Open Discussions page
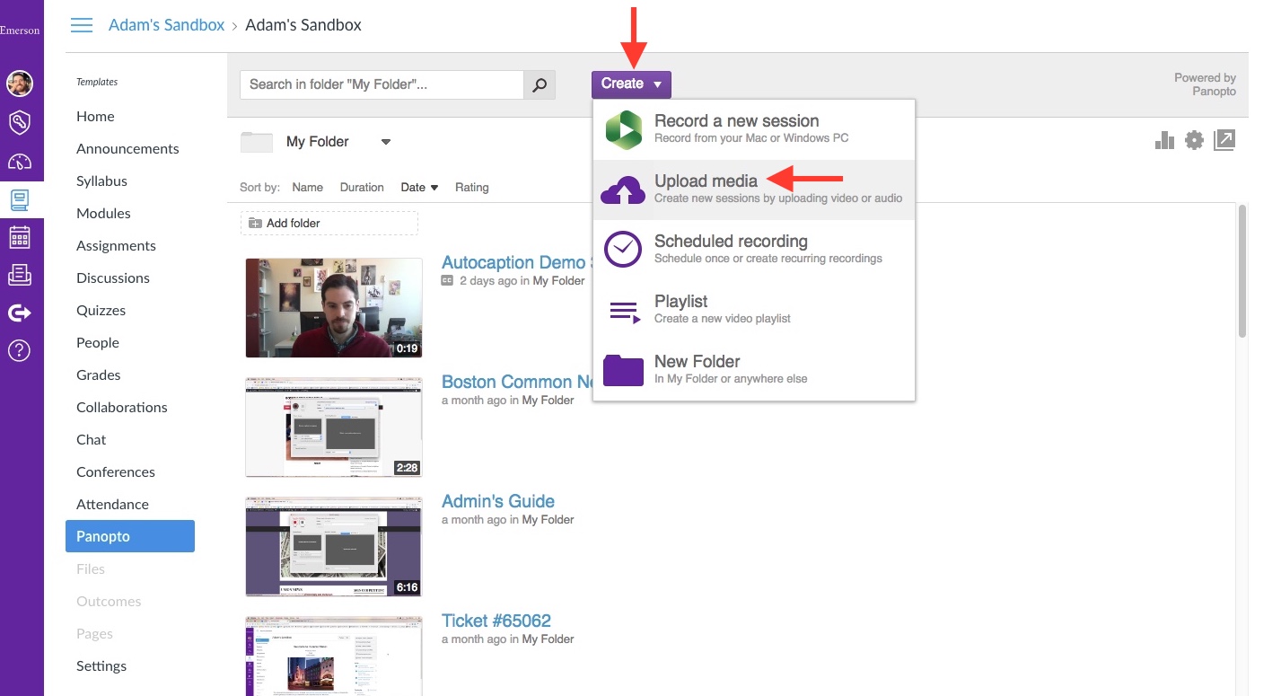This screenshot has width=1281, height=696. tap(113, 278)
